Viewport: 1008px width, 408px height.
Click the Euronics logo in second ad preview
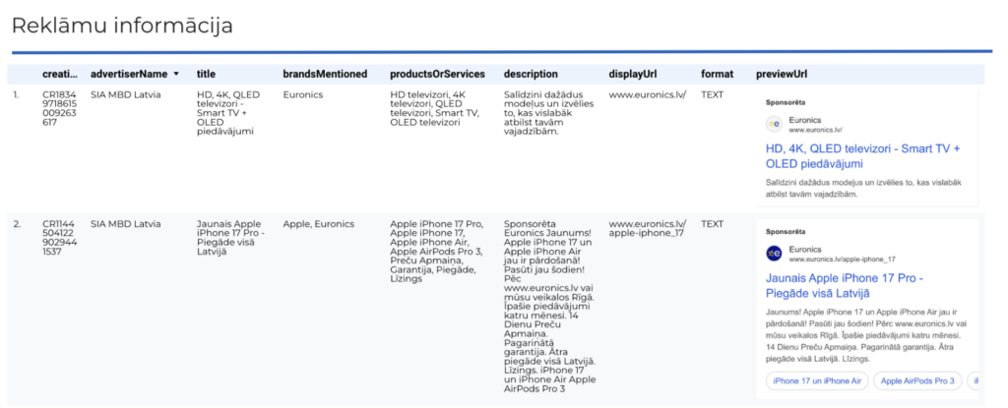774,253
